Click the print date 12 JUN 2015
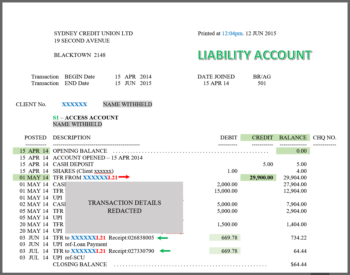Screen dimensions: 350x275 (x=261, y=33)
